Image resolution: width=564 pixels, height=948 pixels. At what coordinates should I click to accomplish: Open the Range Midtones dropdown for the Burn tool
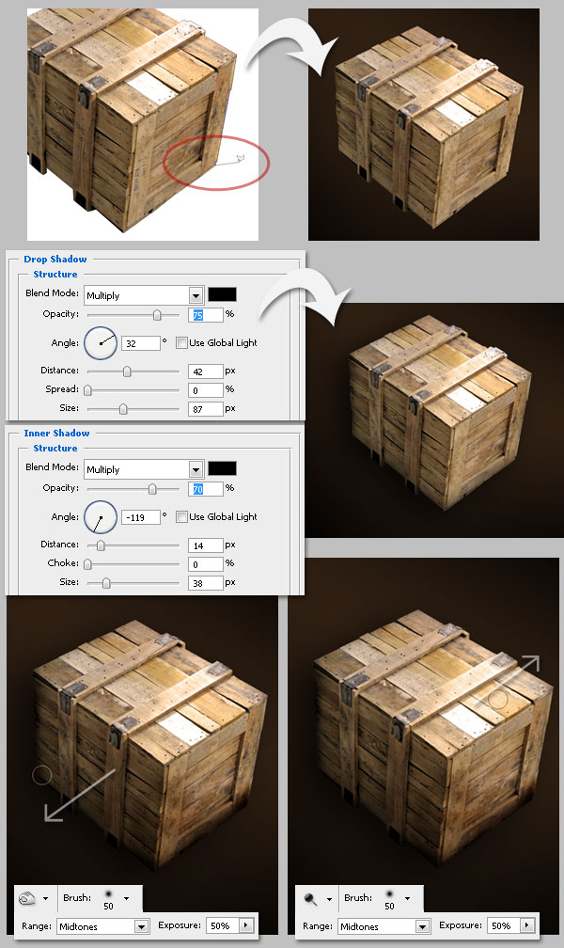103,926
